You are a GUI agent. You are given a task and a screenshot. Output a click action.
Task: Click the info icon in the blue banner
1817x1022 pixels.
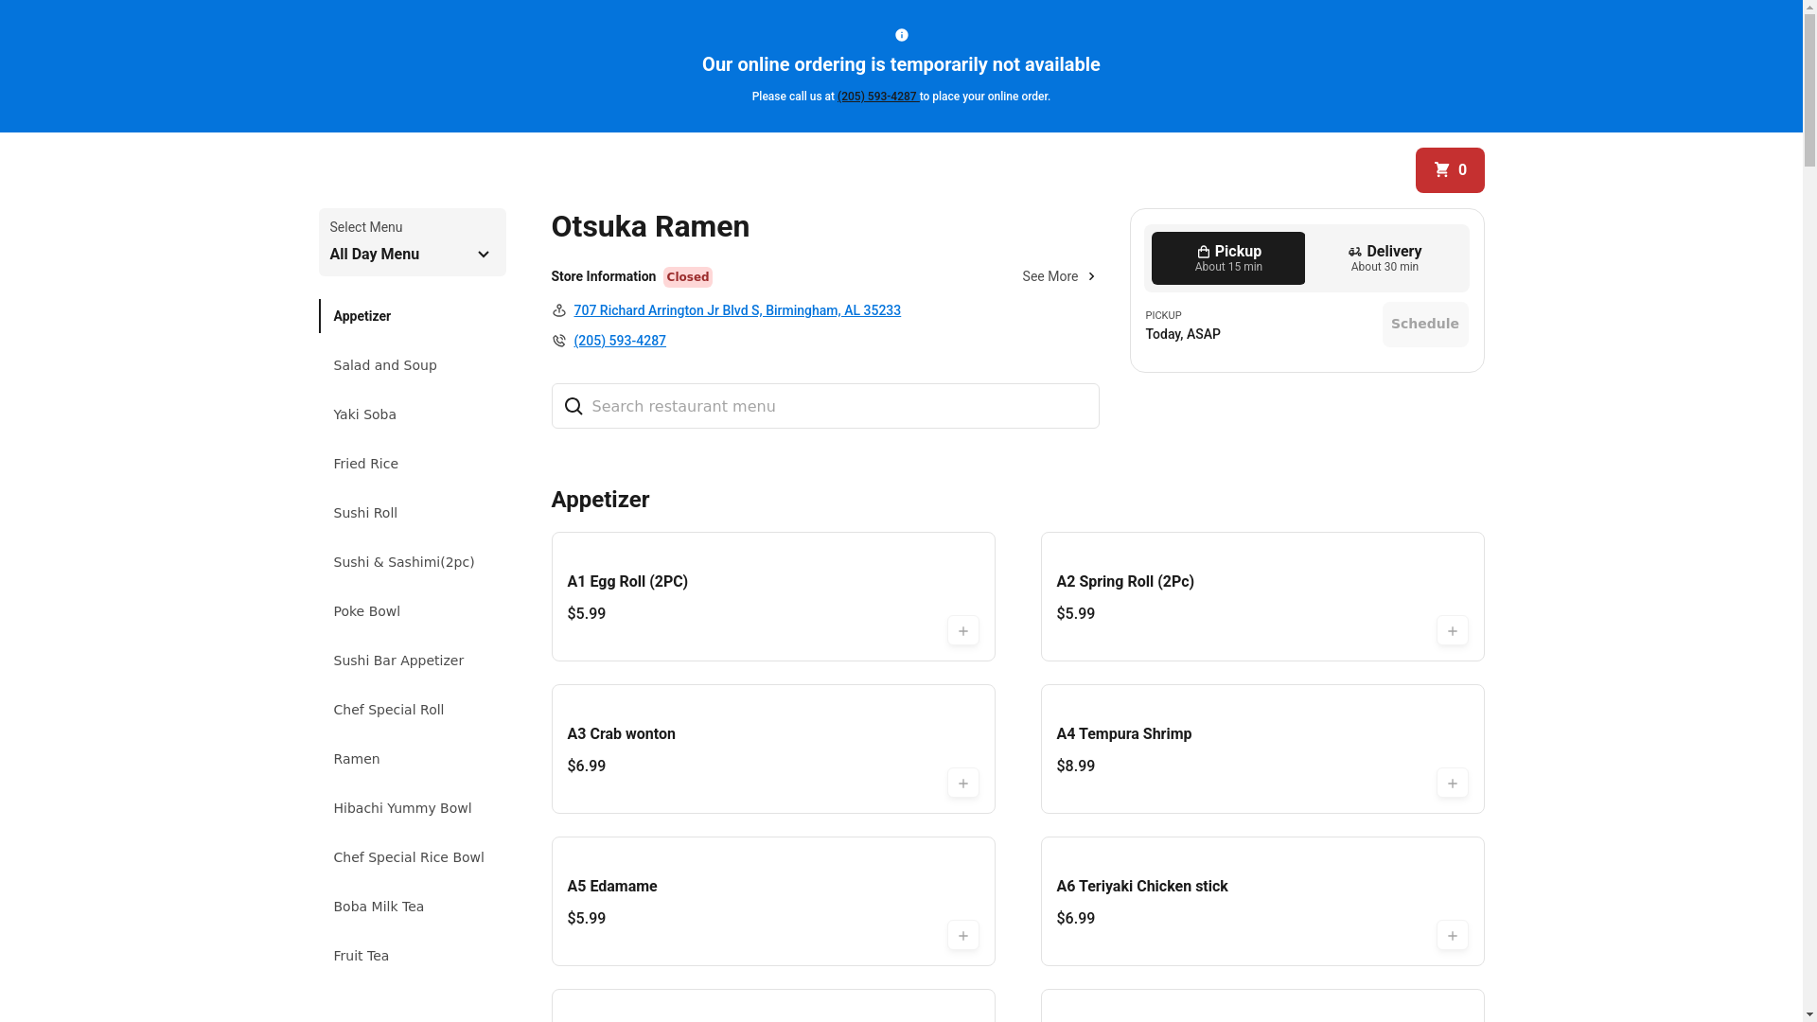[x=902, y=35]
